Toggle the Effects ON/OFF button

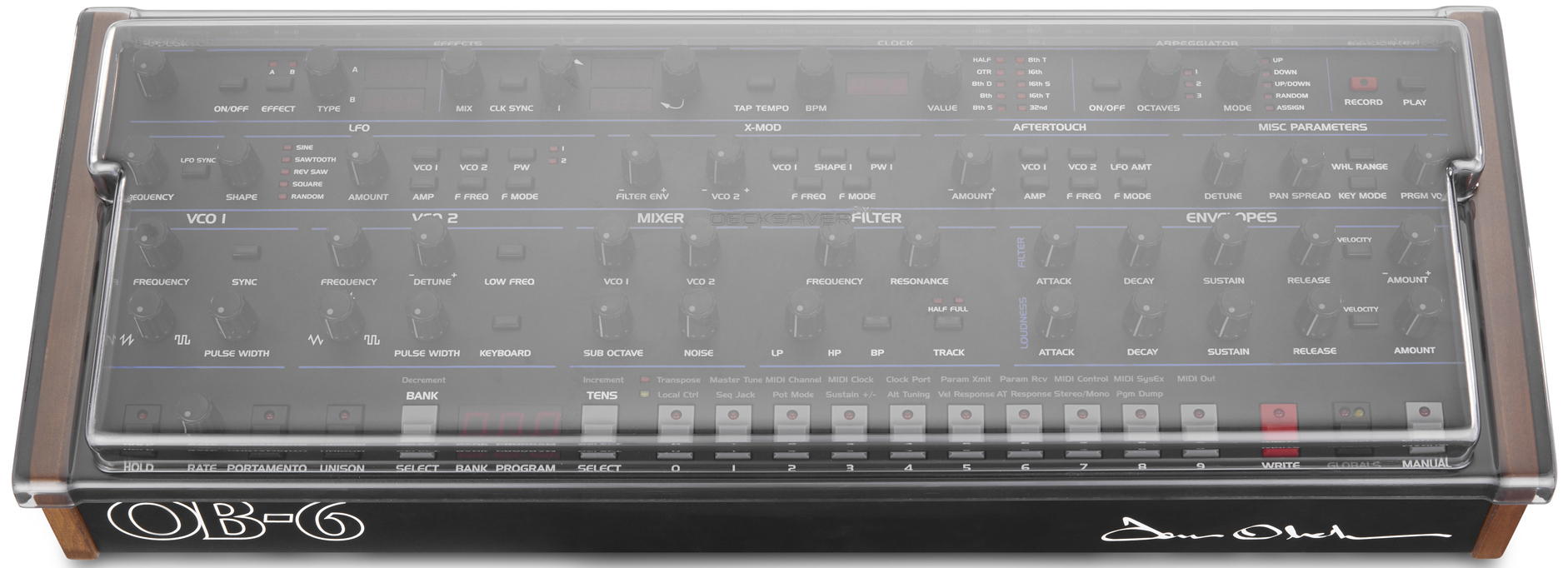pyautogui.click(x=232, y=85)
